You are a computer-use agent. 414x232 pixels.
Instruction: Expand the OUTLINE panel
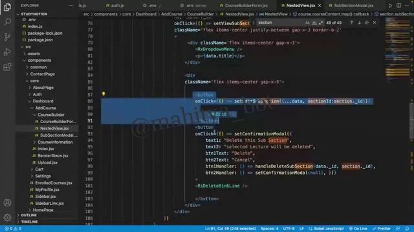click(x=28, y=215)
